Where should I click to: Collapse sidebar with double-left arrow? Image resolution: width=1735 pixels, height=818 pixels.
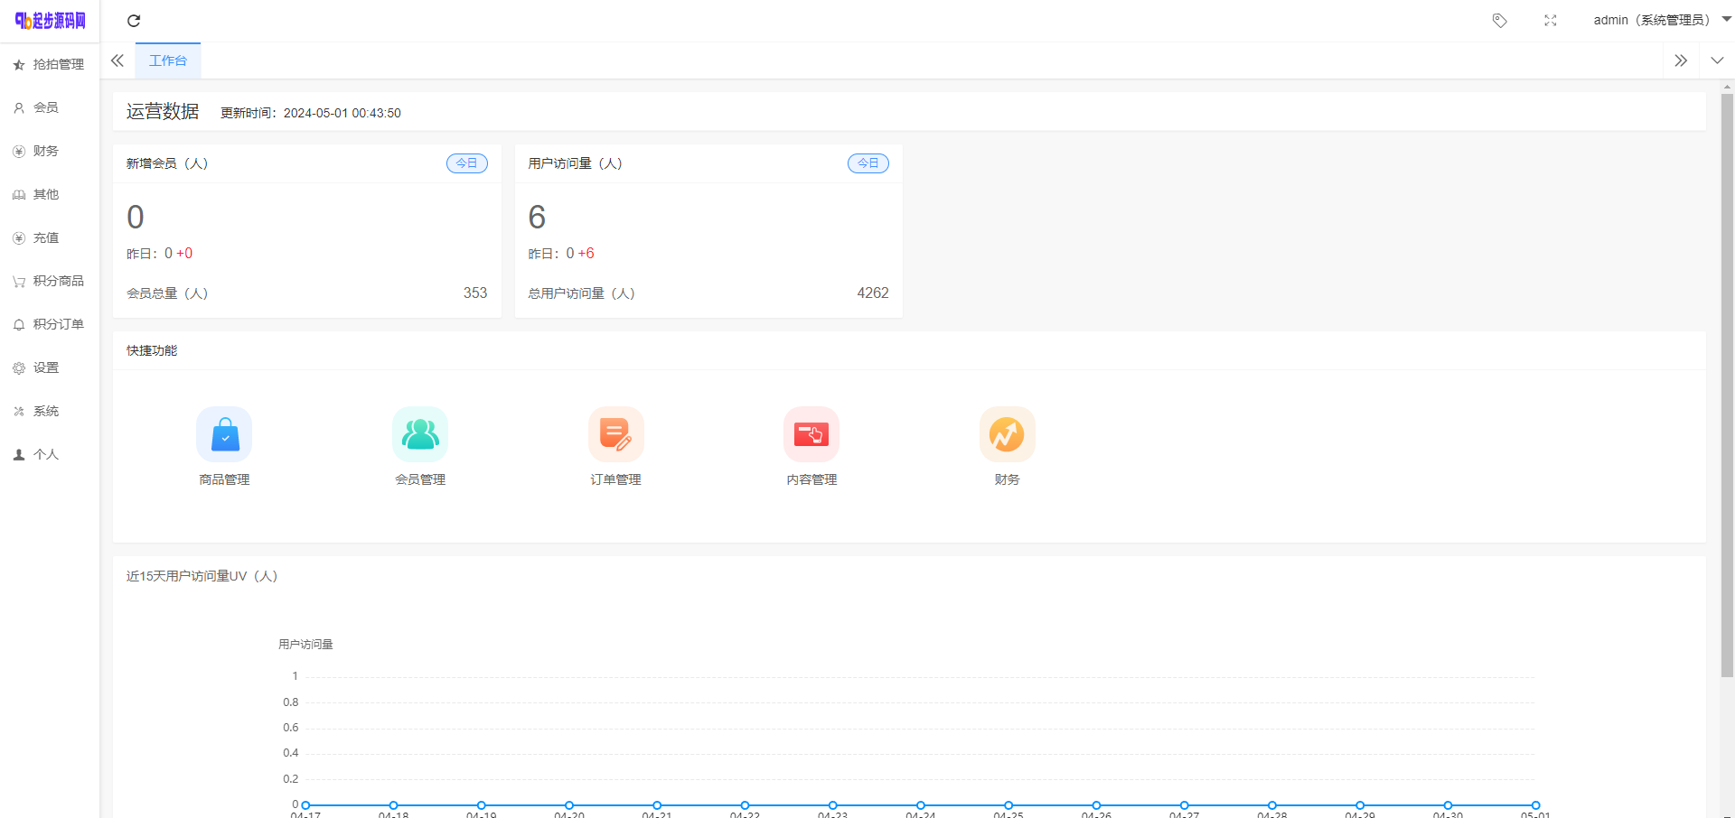(x=117, y=60)
